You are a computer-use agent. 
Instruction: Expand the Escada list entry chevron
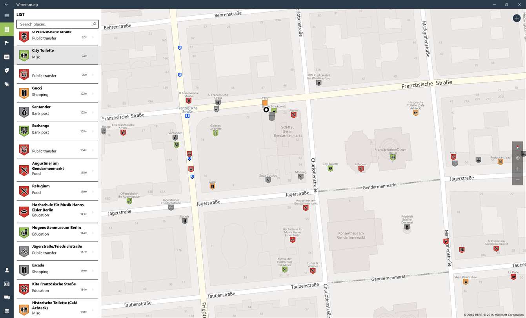(93, 270)
